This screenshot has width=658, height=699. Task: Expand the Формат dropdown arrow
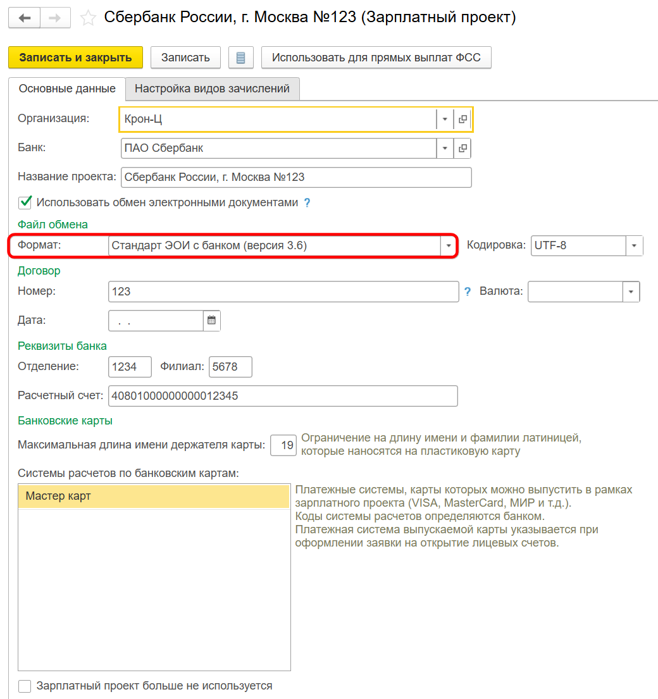(448, 245)
